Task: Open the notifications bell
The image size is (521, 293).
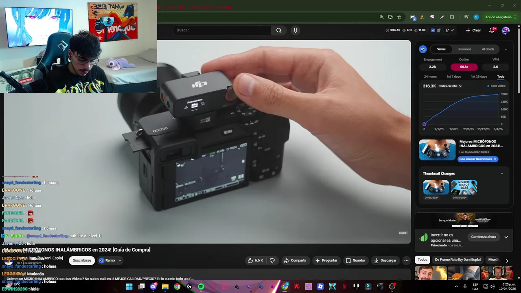Action: (492, 30)
